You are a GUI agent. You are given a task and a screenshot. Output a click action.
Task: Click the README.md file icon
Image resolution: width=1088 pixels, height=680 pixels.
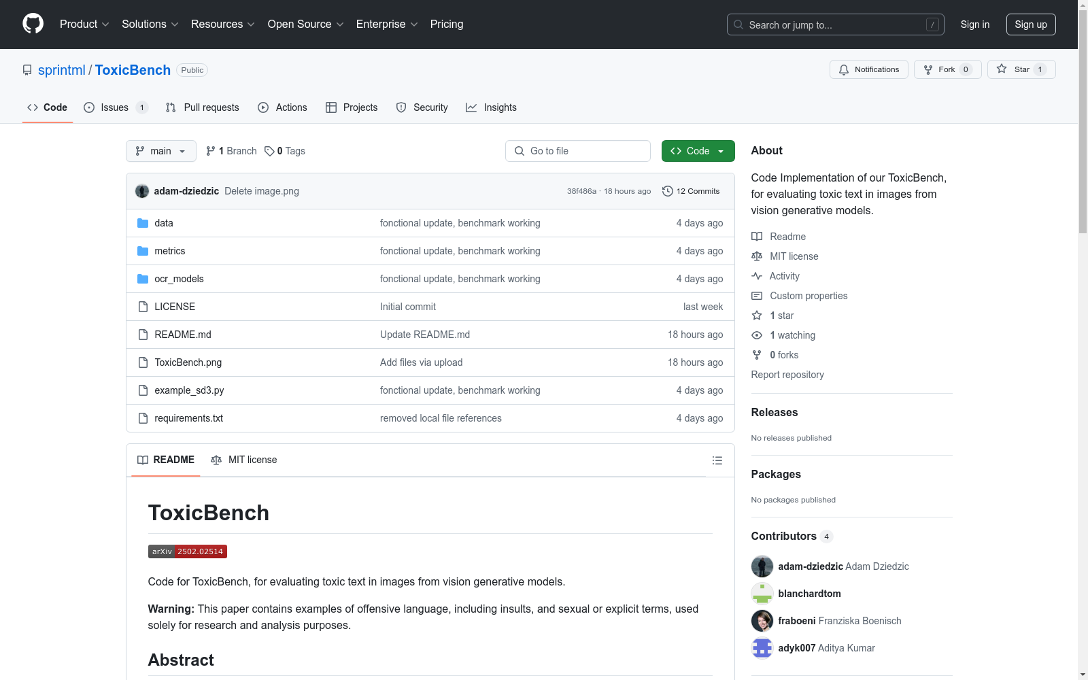(x=143, y=335)
